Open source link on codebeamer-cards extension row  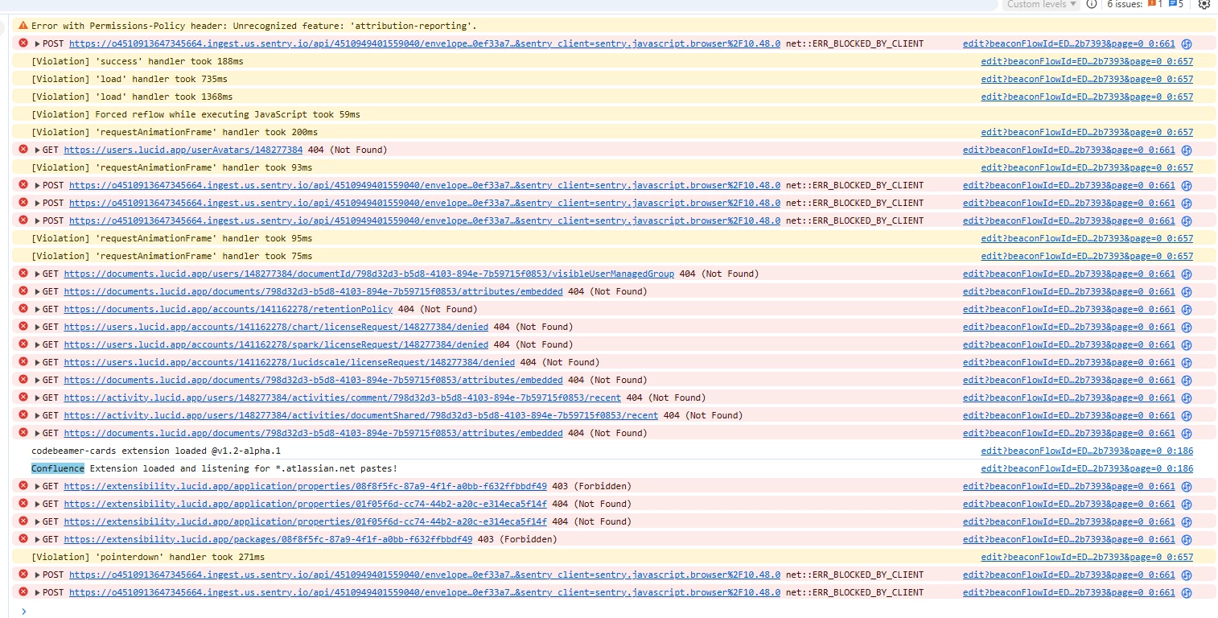point(1087,451)
